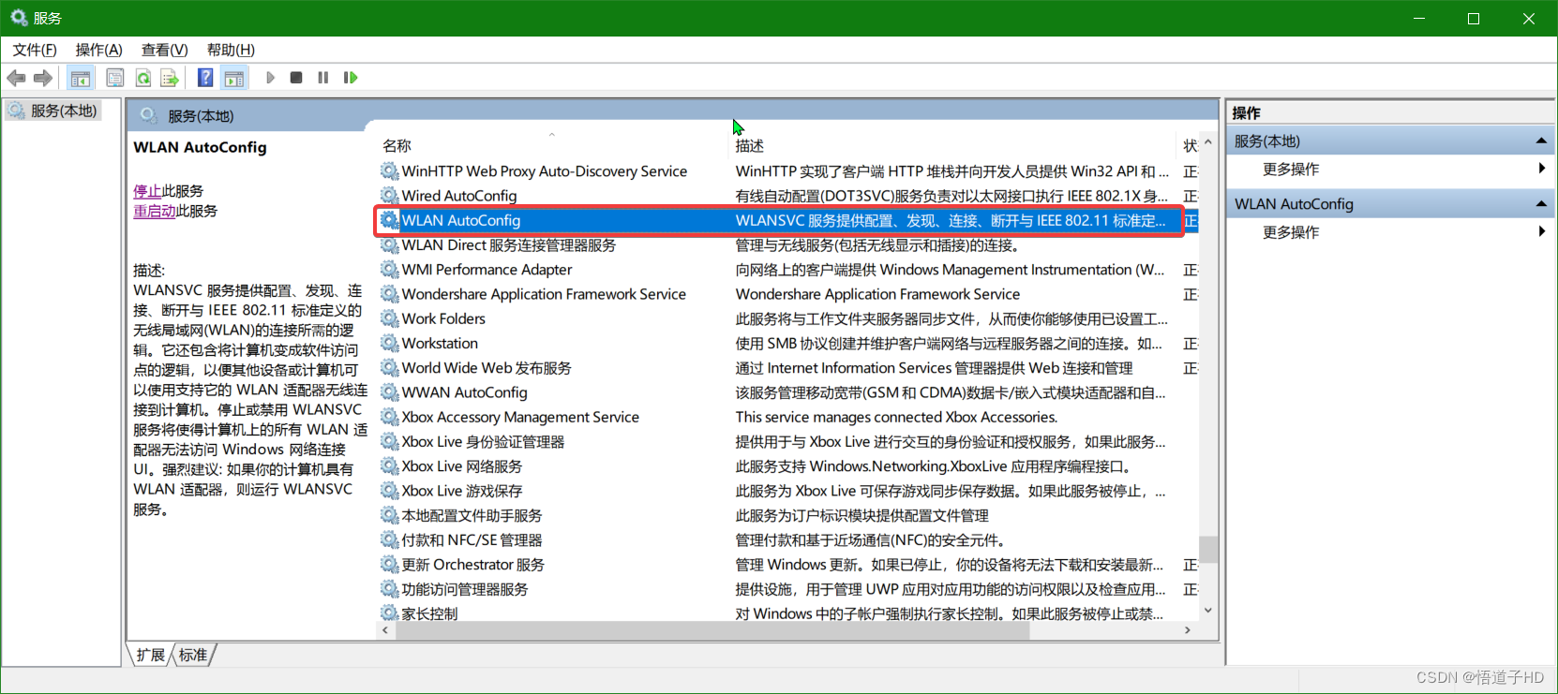Click the Export List toolbar icon

[x=170, y=78]
